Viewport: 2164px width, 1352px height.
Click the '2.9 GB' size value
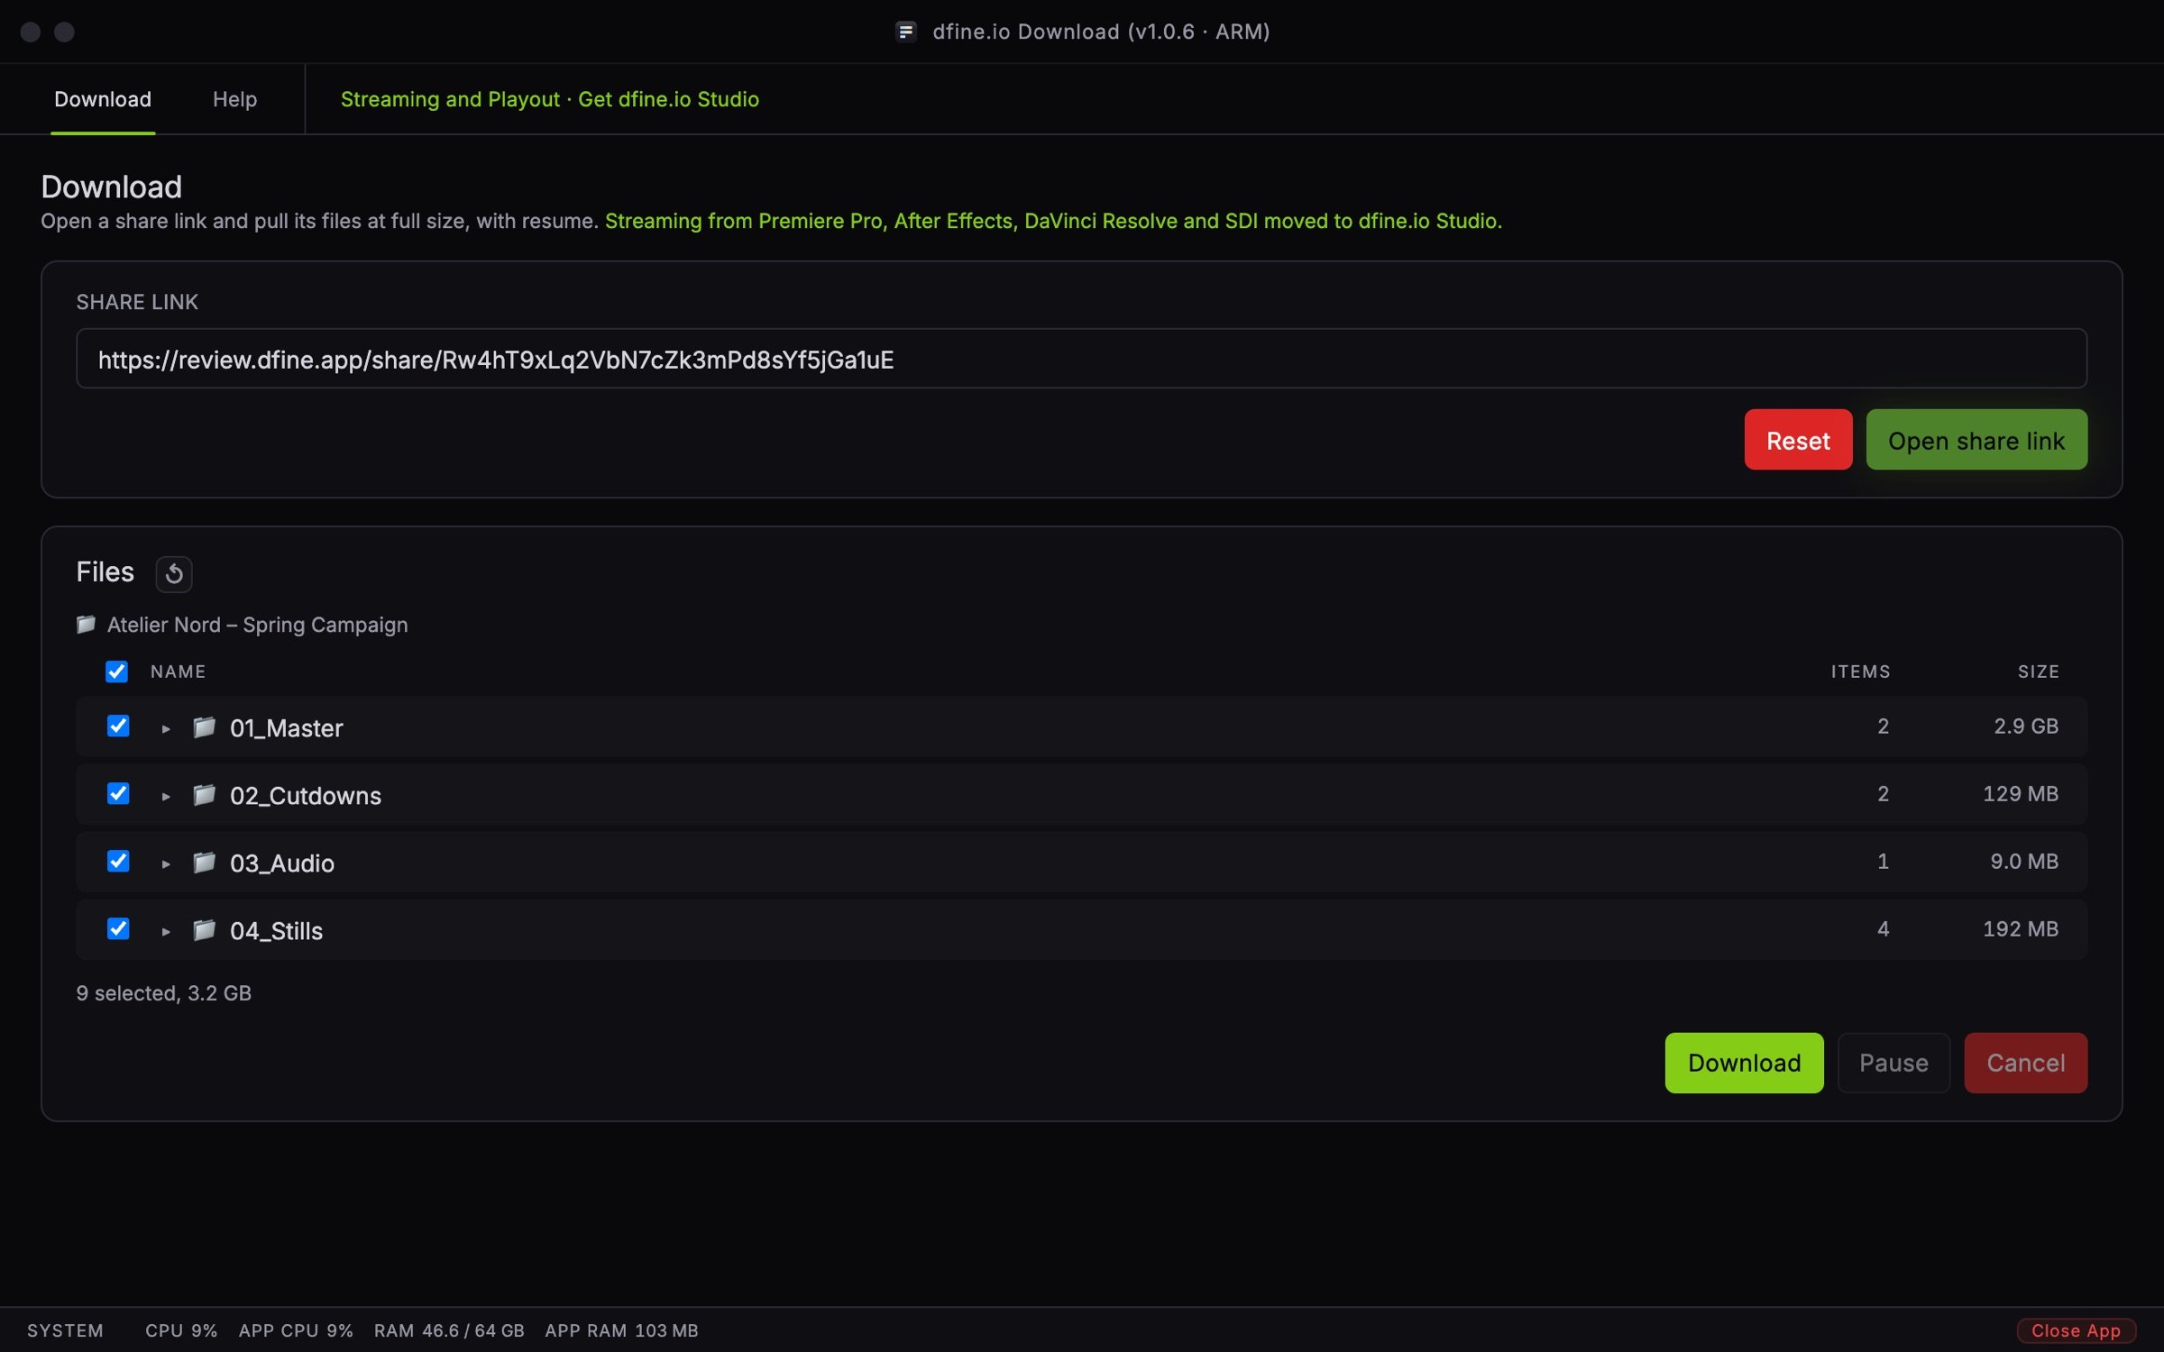pyautogui.click(x=2026, y=726)
